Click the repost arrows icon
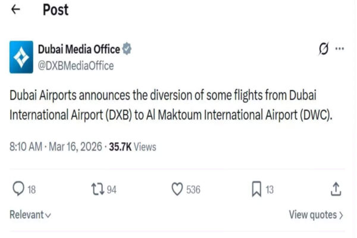 [97, 189]
